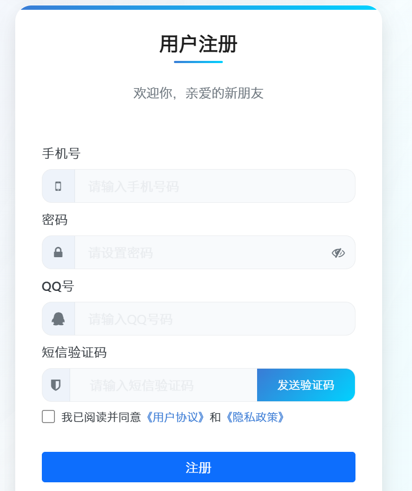Click the 用户注册 page heading
The height and width of the screenshot is (491, 412).
tap(198, 45)
